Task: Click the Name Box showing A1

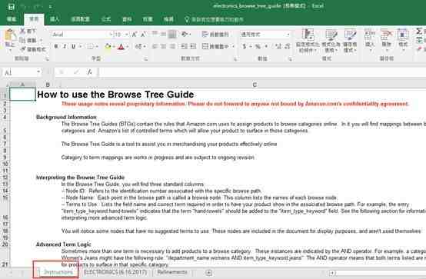Action: click(x=19, y=72)
